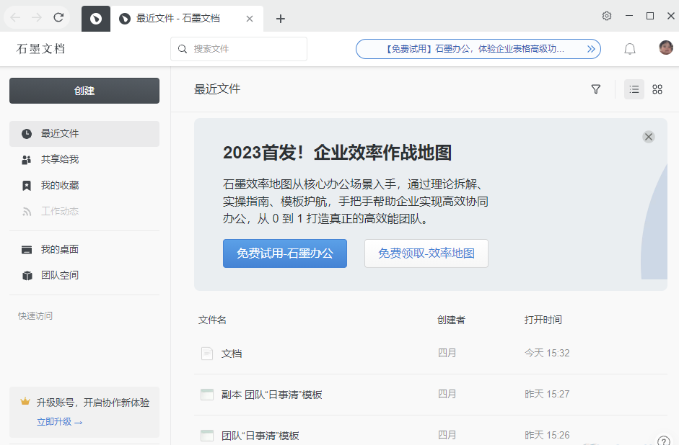Click sheet icon of 团队“日事清”模板 row

point(207,436)
